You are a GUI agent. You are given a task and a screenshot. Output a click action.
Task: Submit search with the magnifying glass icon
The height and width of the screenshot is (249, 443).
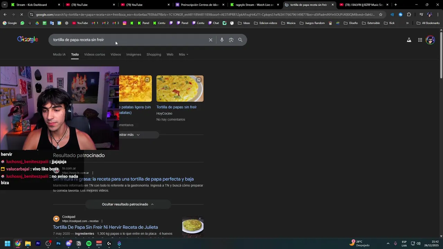(x=240, y=40)
